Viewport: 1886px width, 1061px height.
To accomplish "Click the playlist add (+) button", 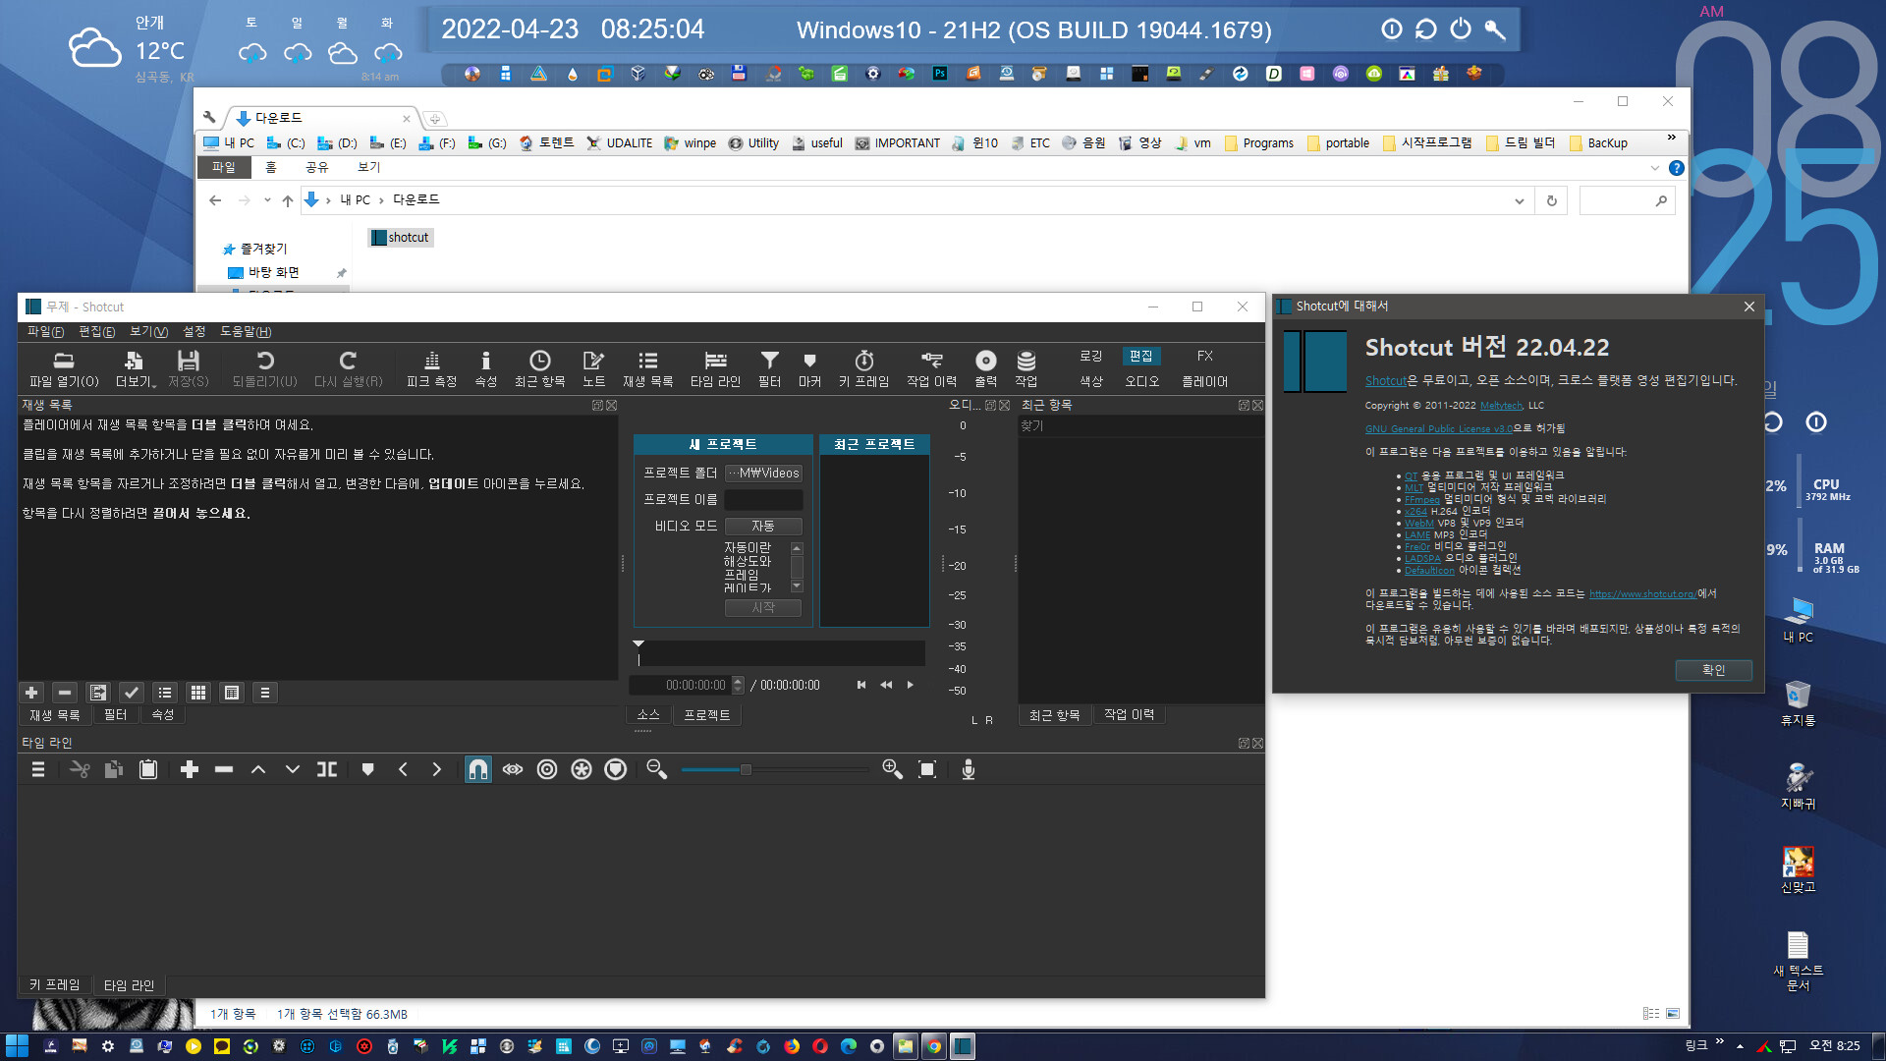I will click(x=31, y=693).
